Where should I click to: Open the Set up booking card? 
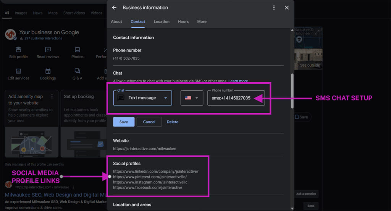tap(84, 123)
